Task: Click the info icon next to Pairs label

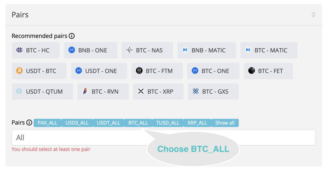Action: [x=29, y=123]
